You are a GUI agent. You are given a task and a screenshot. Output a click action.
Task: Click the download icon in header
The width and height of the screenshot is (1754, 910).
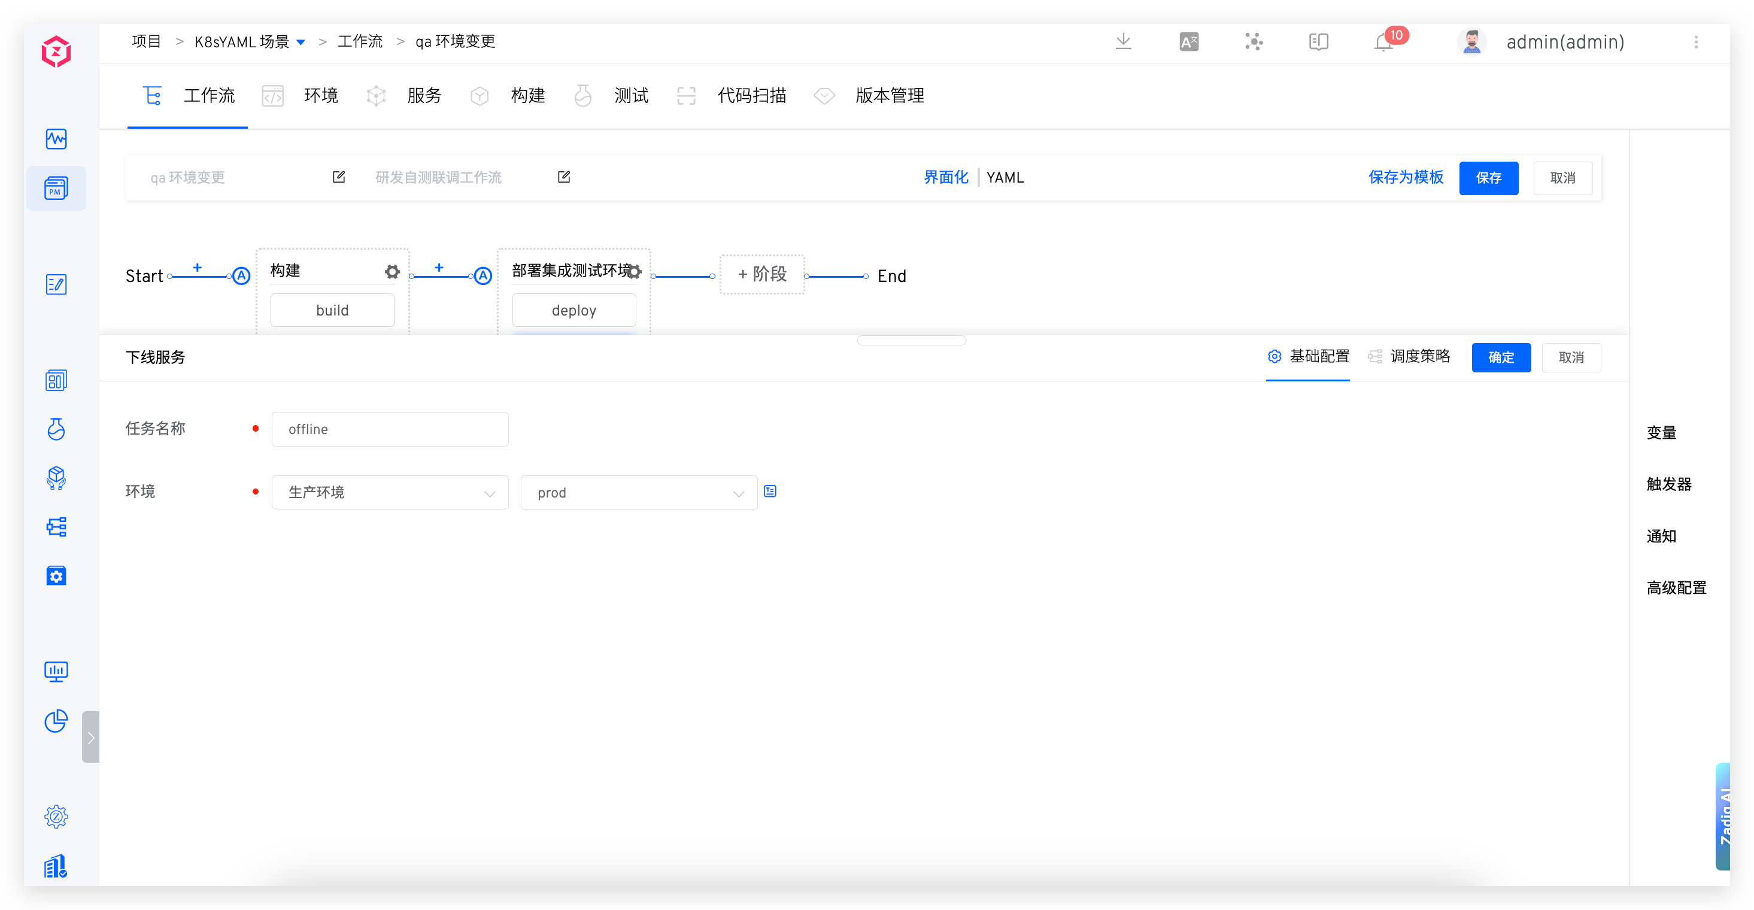click(x=1124, y=41)
